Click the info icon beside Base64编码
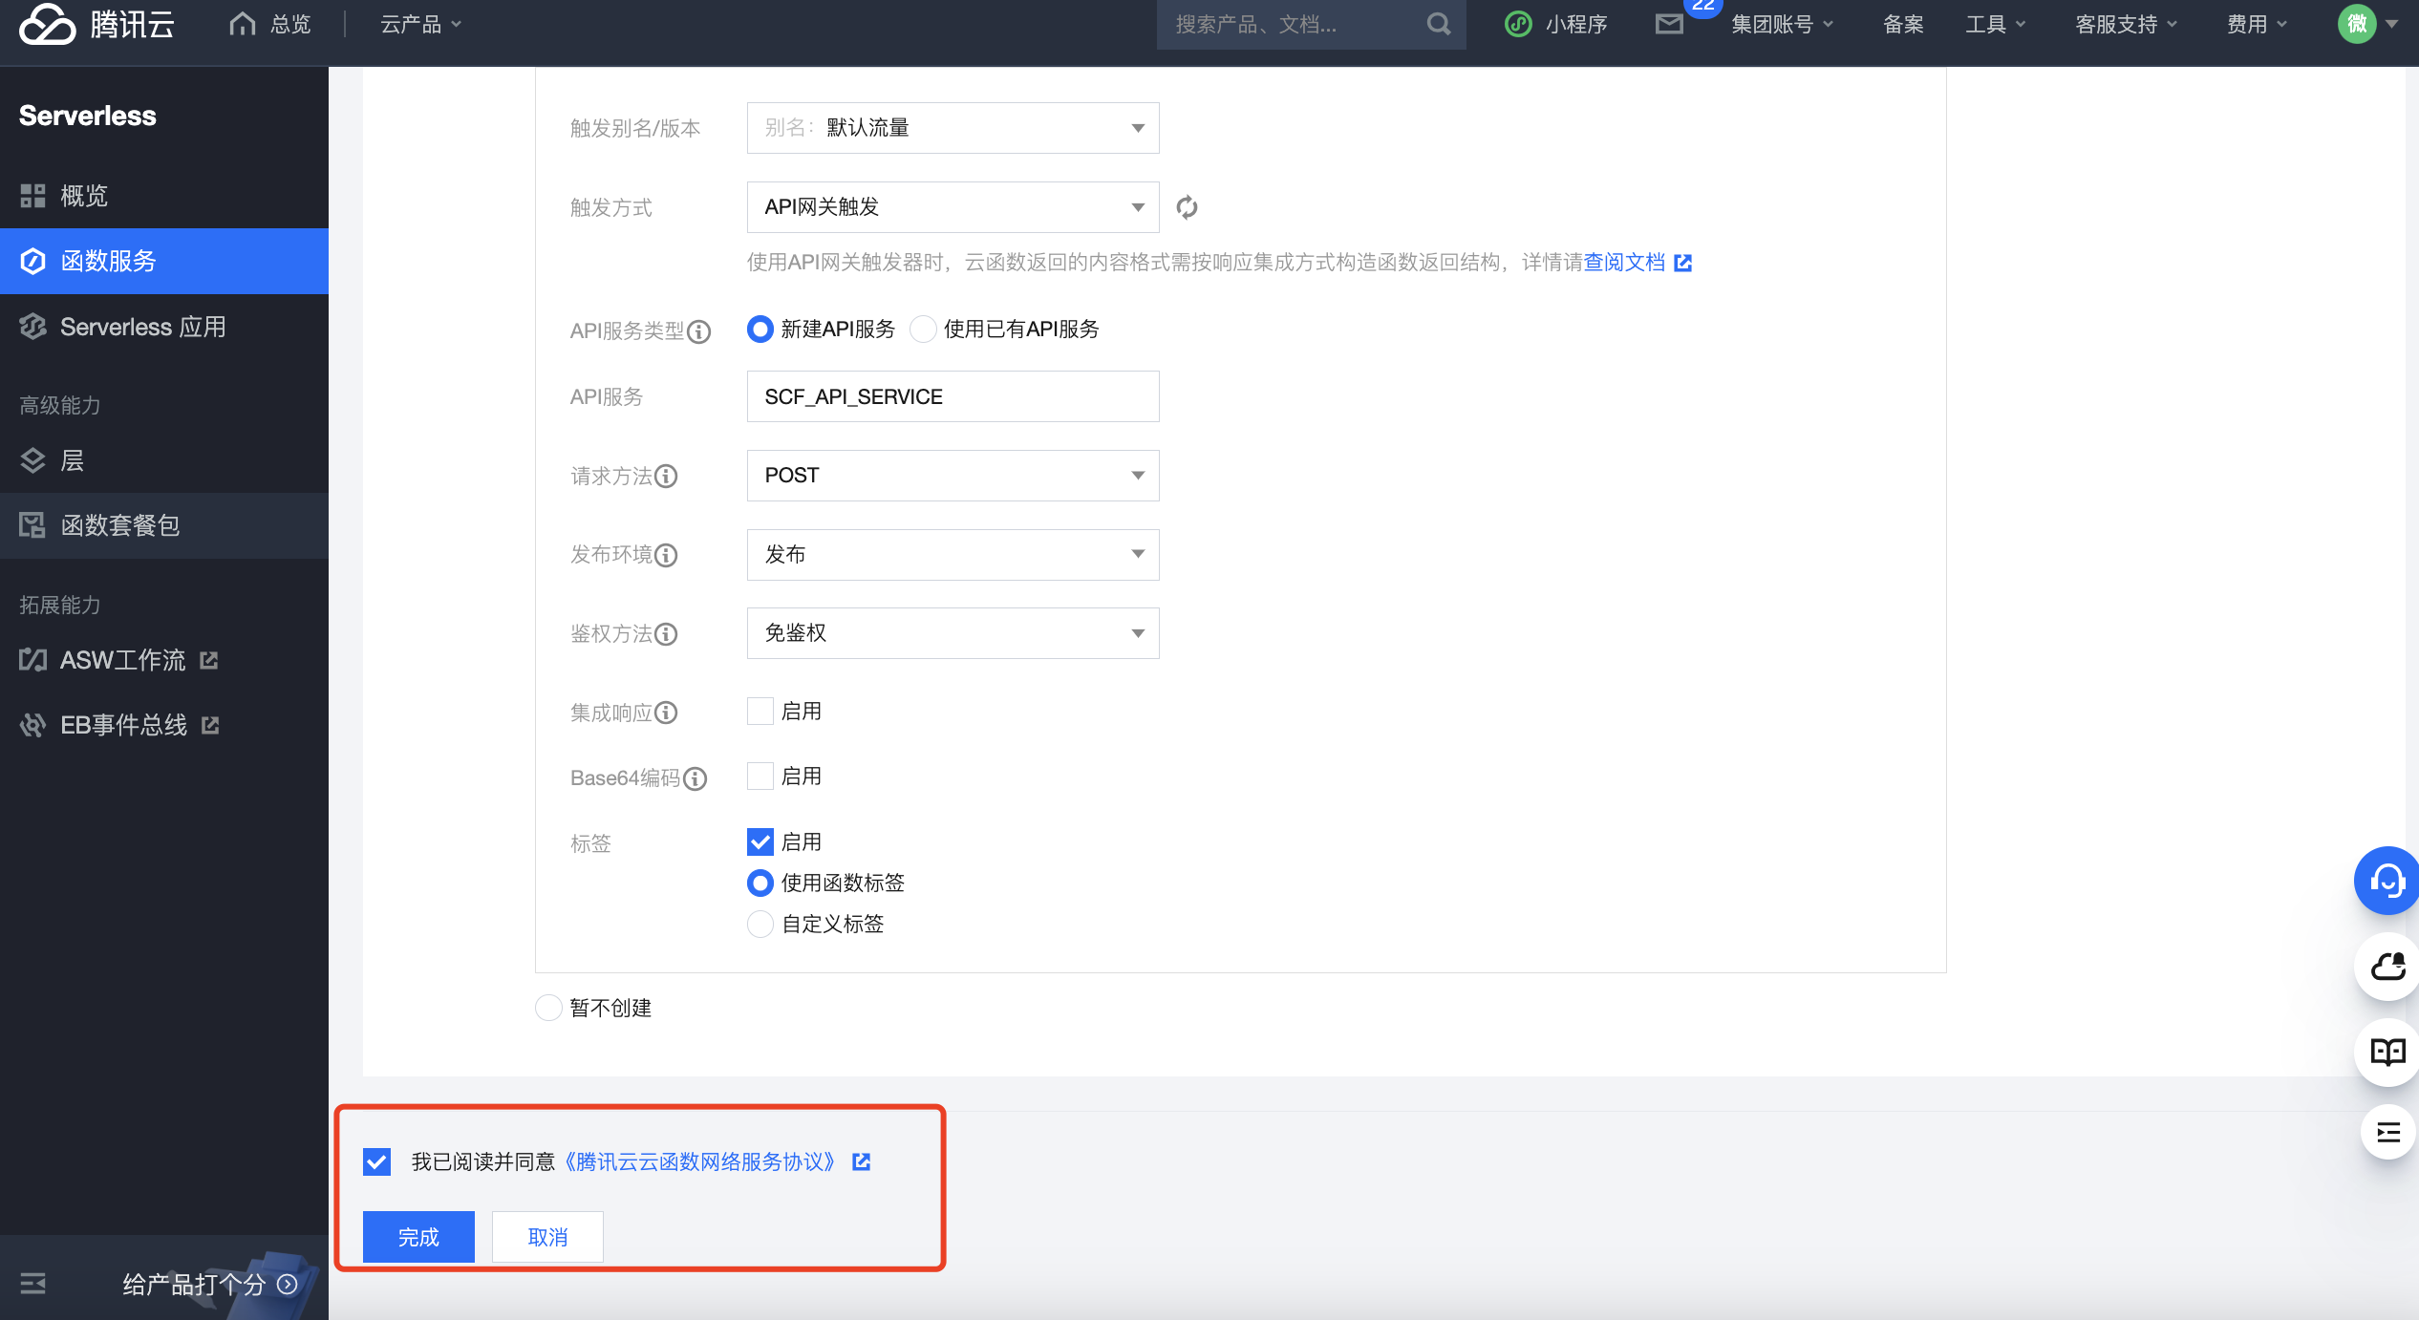2419x1320 pixels. pos(696,778)
